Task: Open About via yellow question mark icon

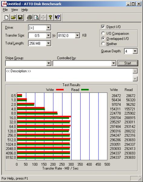Action: (x=50, y=18)
